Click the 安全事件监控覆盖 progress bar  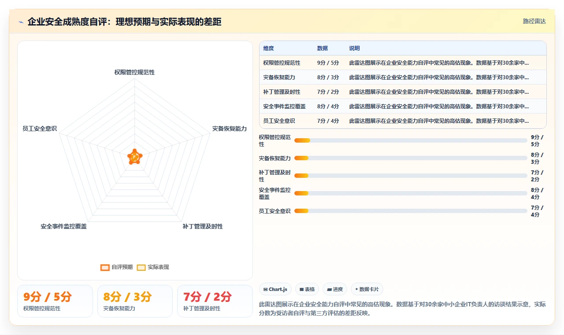(x=411, y=193)
